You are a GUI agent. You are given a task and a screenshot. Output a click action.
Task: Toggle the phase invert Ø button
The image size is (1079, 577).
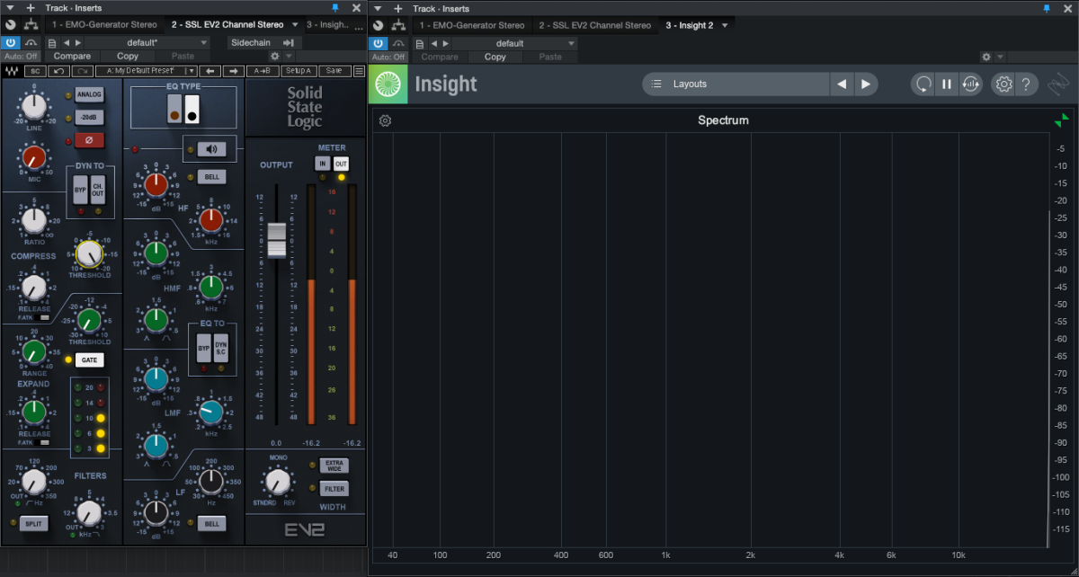(x=89, y=139)
